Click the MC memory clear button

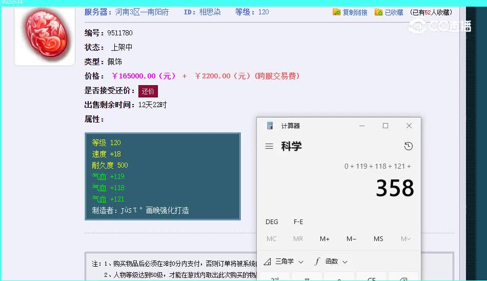272,239
